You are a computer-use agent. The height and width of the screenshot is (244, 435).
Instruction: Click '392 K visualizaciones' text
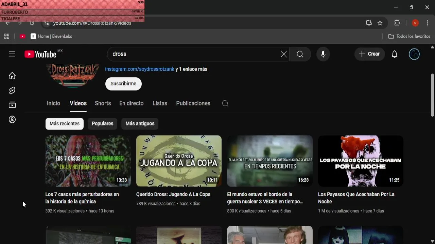point(65,211)
